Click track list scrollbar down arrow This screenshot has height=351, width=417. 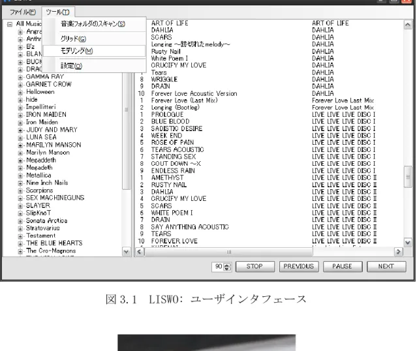(408, 242)
